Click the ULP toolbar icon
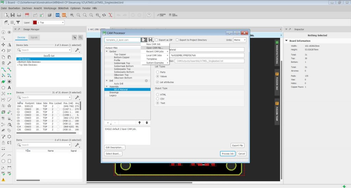Screen dimensions: 351x188 coord(63,15)
